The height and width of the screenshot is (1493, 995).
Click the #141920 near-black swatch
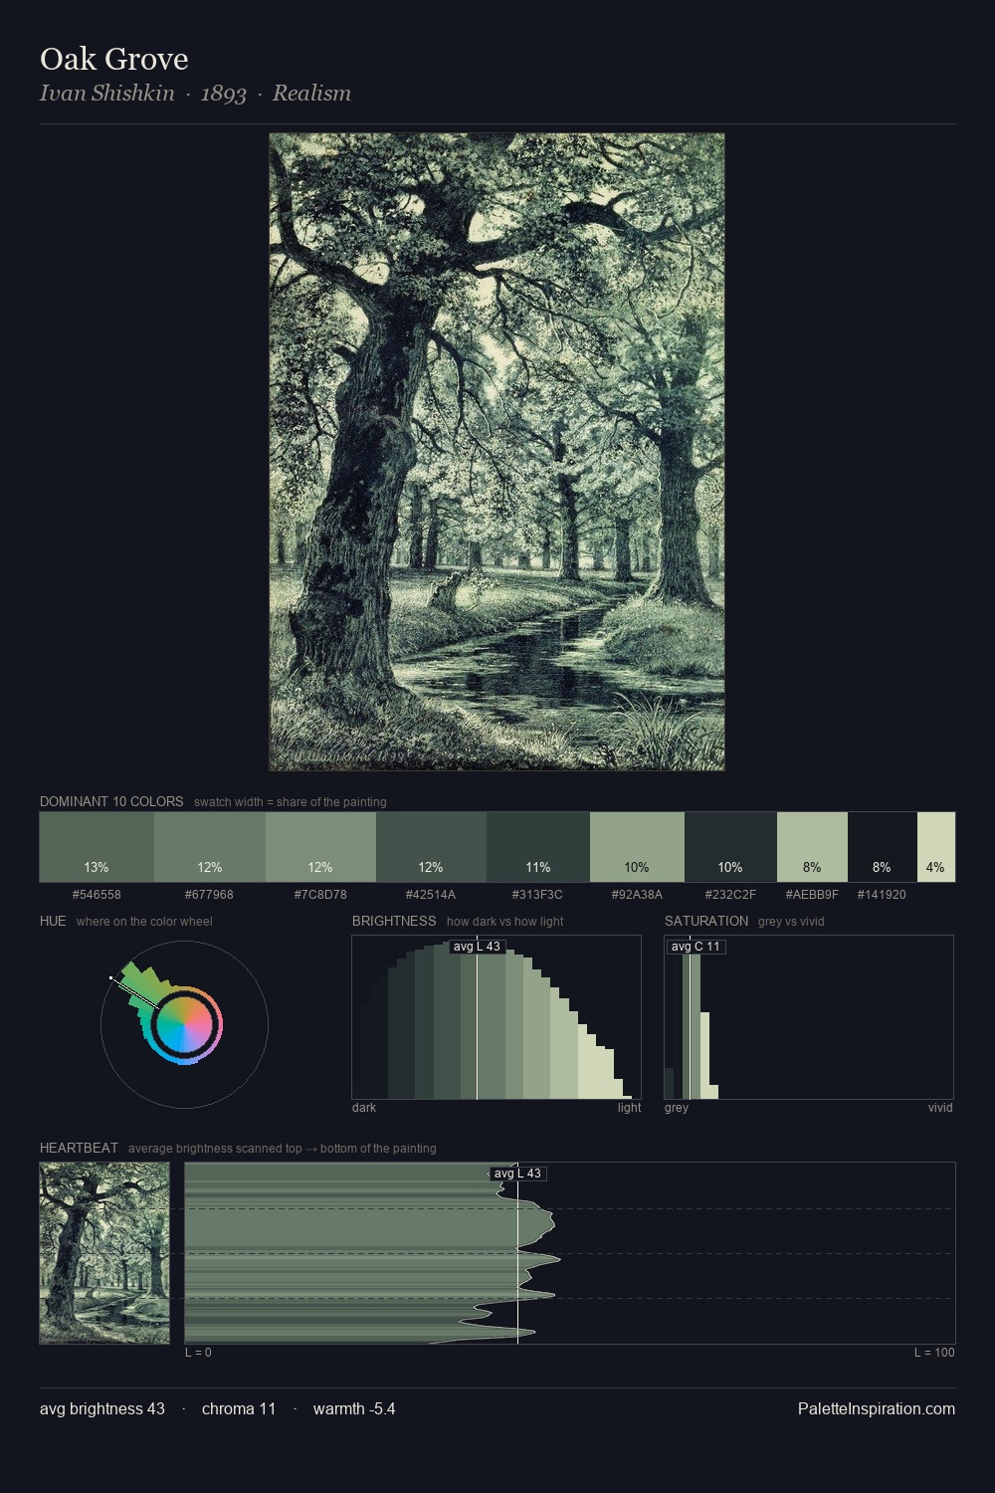click(883, 847)
